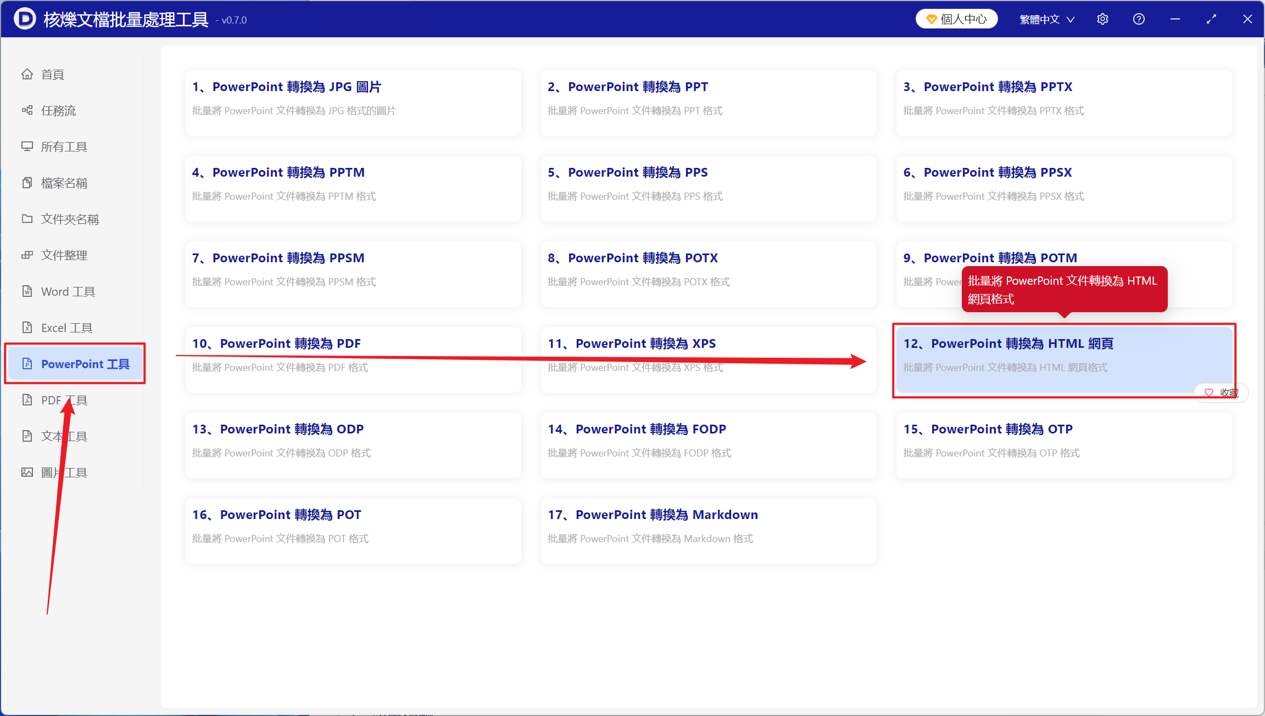Open PowerPoint 轉換為 PPS card
Viewport: 1265px width, 716px height.
709,189
